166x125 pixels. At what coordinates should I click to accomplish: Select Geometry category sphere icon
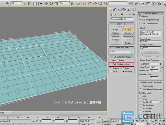coord(111,15)
